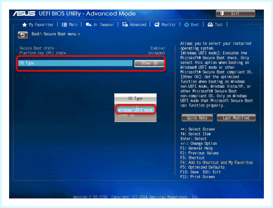Click the 'F12: Print Screen' hint
Viewport: 273px width, 208px height.
coord(197,177)
